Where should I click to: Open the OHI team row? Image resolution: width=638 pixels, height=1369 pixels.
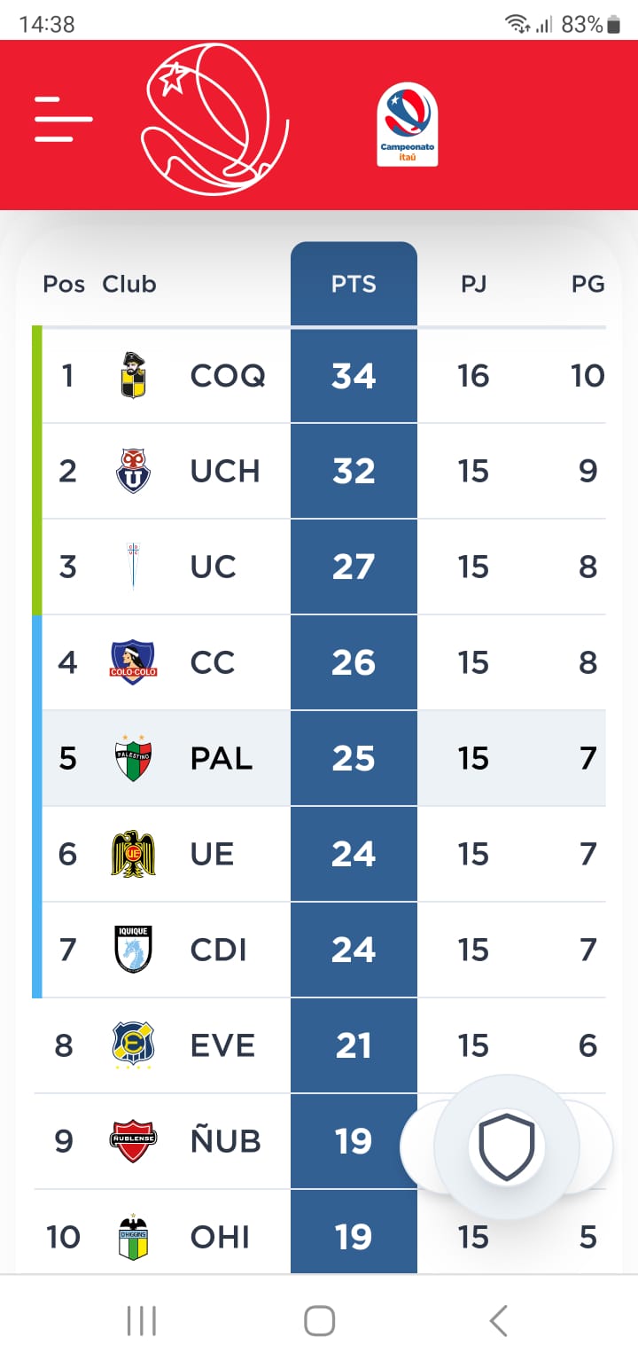tap(319, 1232)
